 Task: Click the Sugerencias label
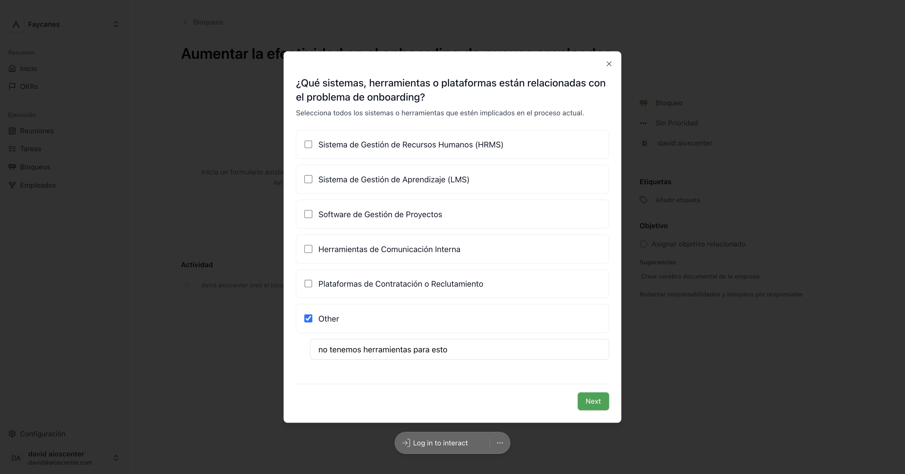click(658, 262)
